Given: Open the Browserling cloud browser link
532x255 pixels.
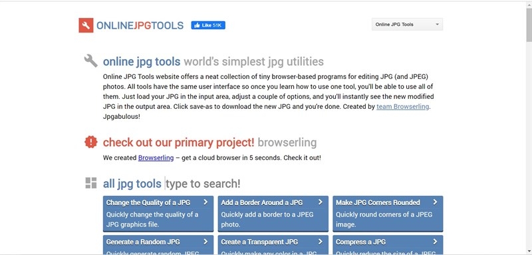Looking at the screenshot, I should point(156,158).
